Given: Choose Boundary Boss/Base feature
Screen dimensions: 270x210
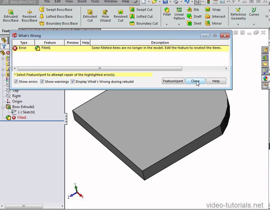Looking at the screenshot, I should [x=58, y=23].
